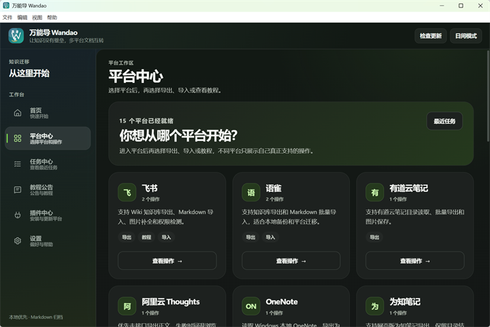Screen dimensions: 490x327
Task: Click 你想从哪个平台开始? banner heading
Action: [x=178, y=135]
